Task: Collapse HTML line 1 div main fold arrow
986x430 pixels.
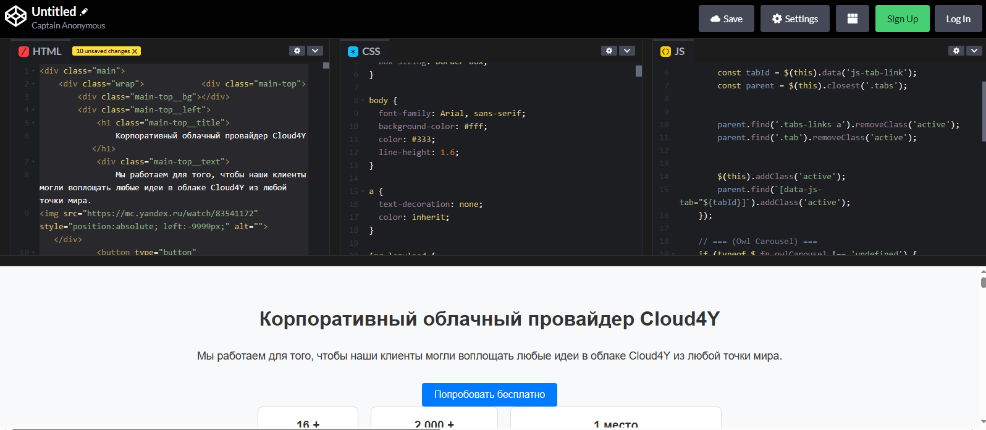Action: (33, 71)
